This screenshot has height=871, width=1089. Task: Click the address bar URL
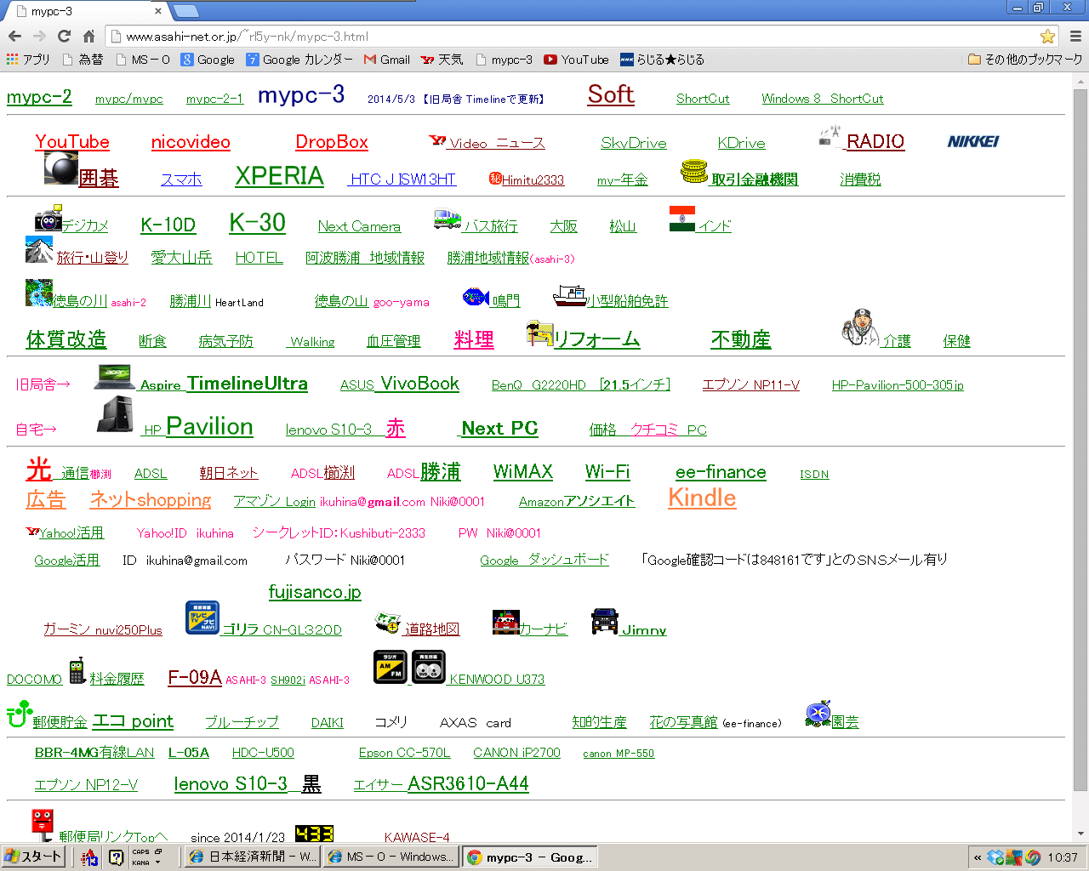click(x=247, y=37)
